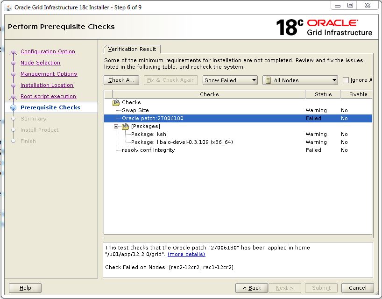Go to Node Selection step
The image size is (382, 299).
(x=40, y=63)
